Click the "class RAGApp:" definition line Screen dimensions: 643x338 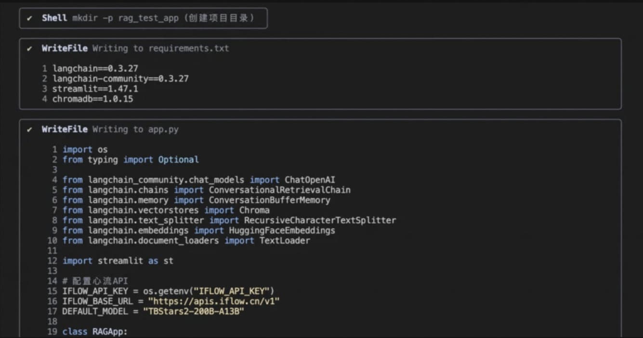pos(95,332)
